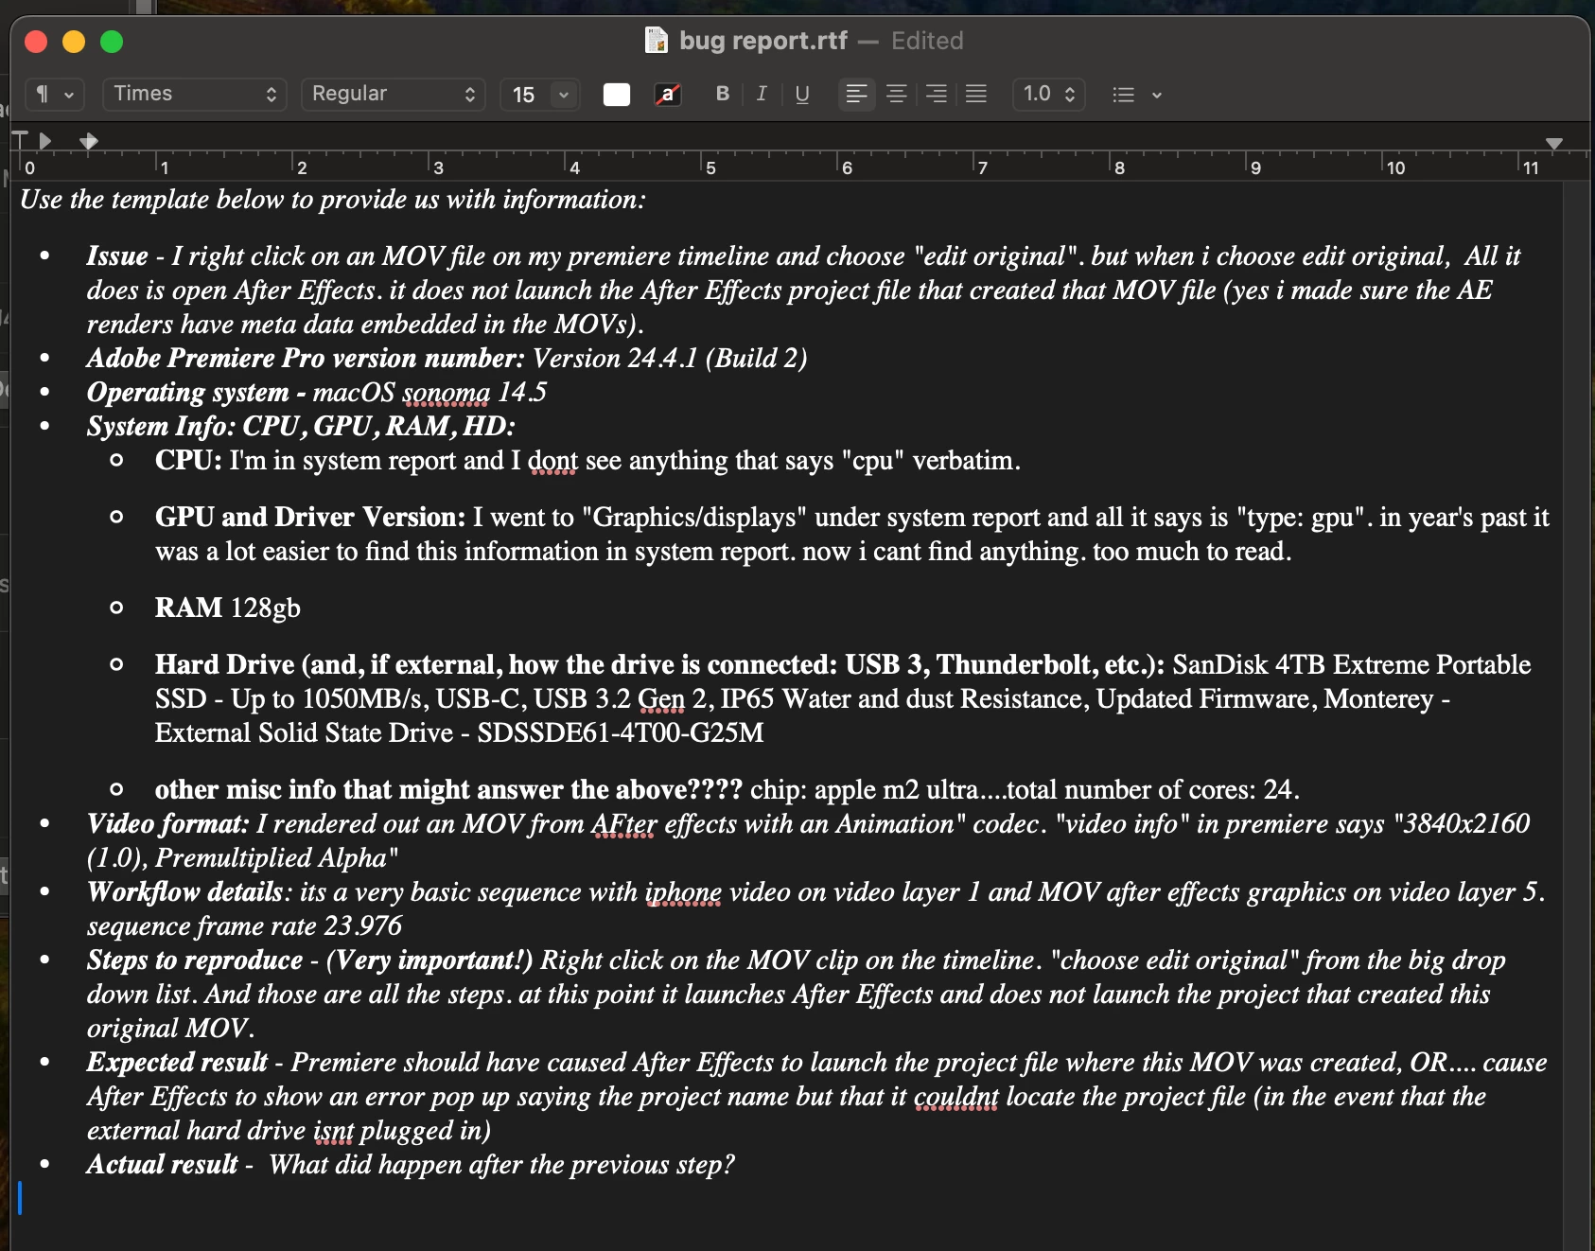The width and height of the screenshot is (1595, 1251).
Task: Click the "Video format:" heading
Action: coord(167,823)
